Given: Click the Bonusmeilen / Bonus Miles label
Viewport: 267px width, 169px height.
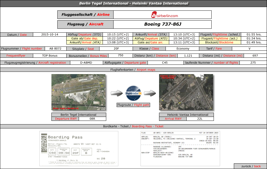Looking at the screenshot, I should pyautogui.click(x=88, y=56).
